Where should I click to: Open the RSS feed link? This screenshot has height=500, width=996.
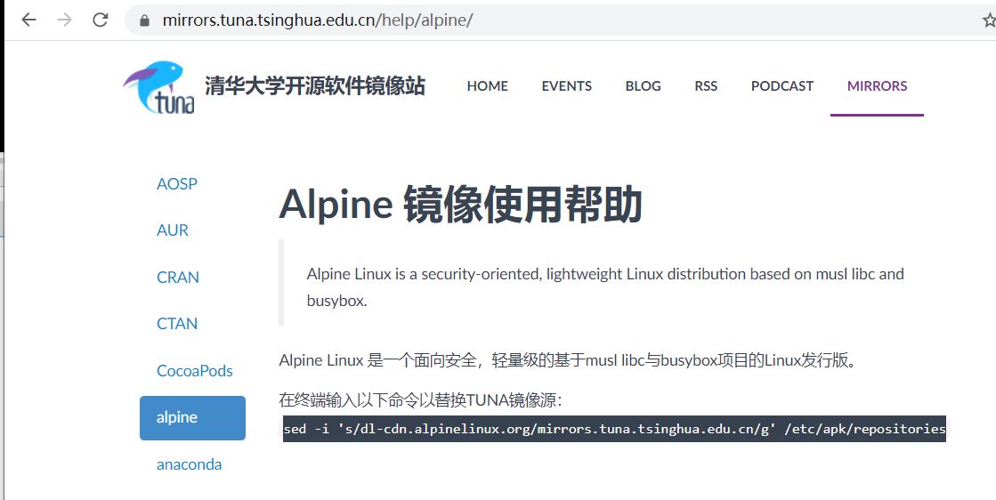(x=706, y=86)
